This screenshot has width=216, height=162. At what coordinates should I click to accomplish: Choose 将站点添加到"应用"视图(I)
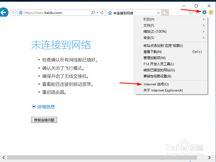click(171, 46)
